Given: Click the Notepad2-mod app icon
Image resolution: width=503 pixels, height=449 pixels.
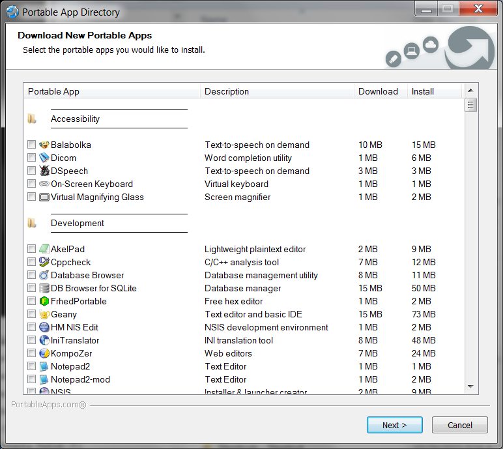Looking at the screenshot, I should click(44, 379).
